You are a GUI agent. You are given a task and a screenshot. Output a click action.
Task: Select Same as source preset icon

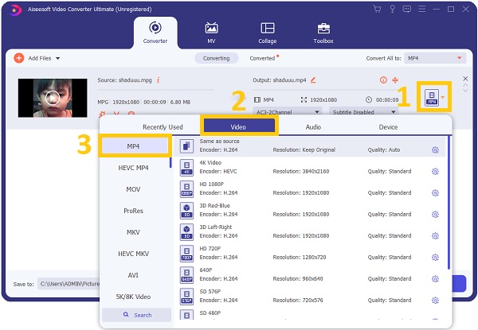pyautogui.click(x=186, y=146)
